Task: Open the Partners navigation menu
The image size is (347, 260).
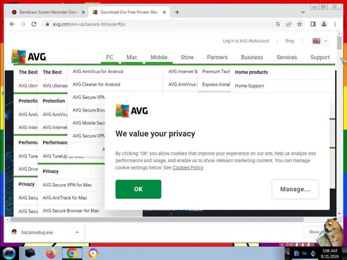Action: click(x=217, y=57)
